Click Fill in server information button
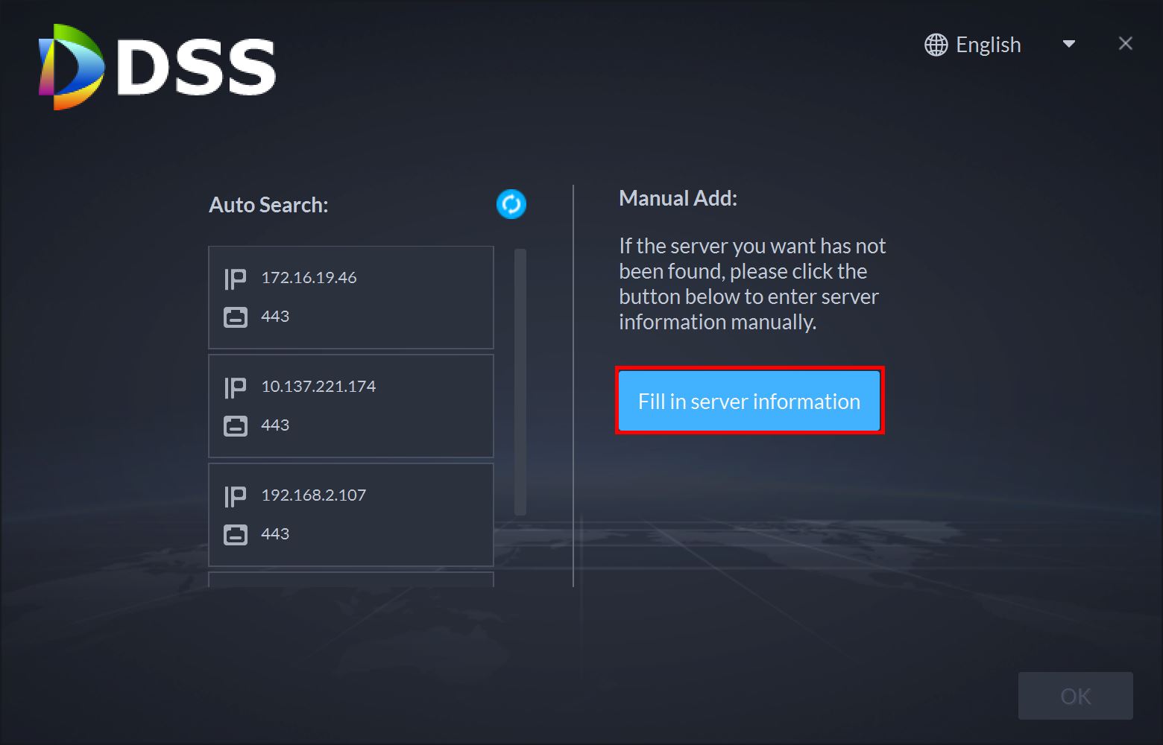The image size is (1163, 745). point(749,401)
